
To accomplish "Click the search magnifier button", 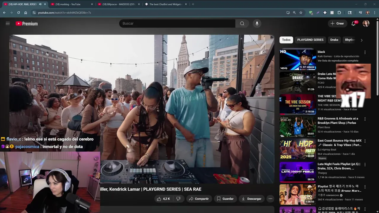I will point(242,23).
